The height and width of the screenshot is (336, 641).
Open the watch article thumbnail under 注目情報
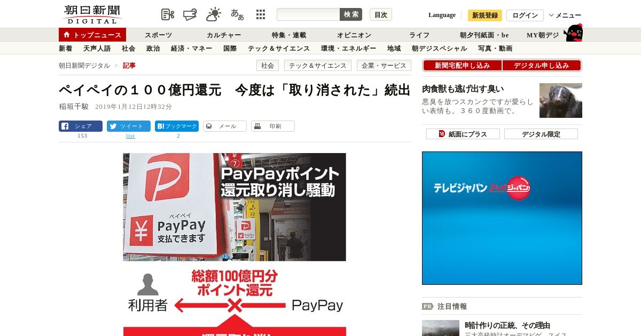441,328
